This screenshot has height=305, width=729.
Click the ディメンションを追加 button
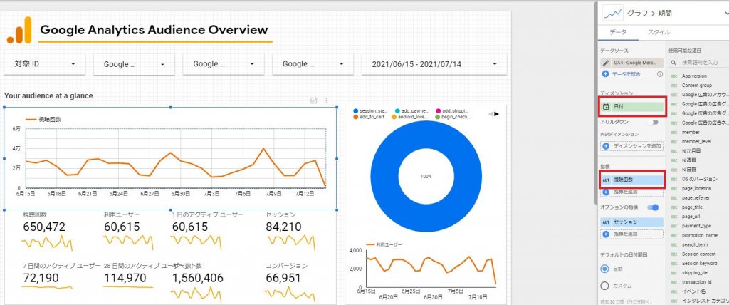(x=632, y=146)
